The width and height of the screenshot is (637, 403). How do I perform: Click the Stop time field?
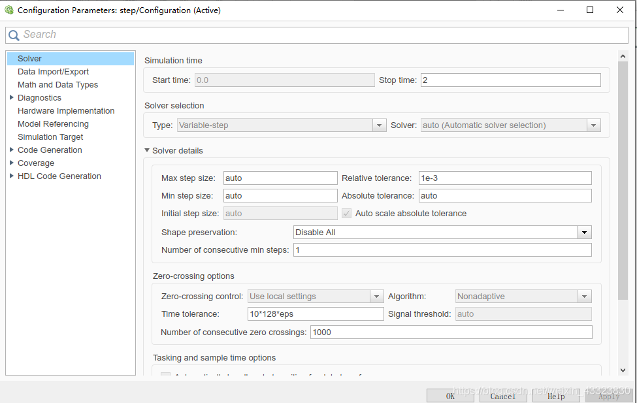(x=511, y=80)
